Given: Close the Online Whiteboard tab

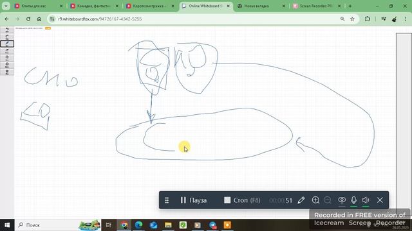Looking at the screenshot, I should [x=228, y=6].
